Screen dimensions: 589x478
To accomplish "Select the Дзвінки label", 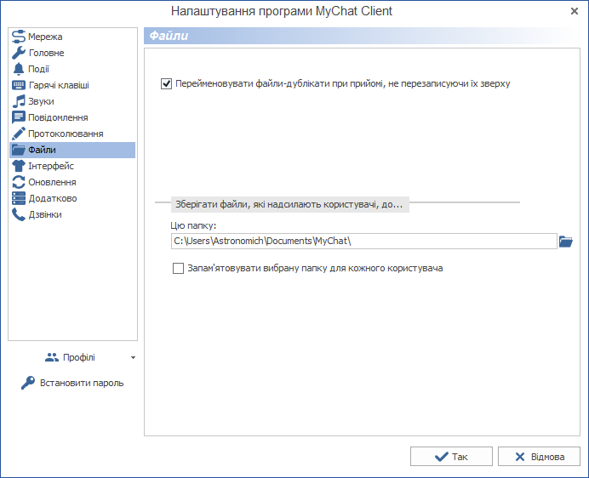I will coord(45,214).
